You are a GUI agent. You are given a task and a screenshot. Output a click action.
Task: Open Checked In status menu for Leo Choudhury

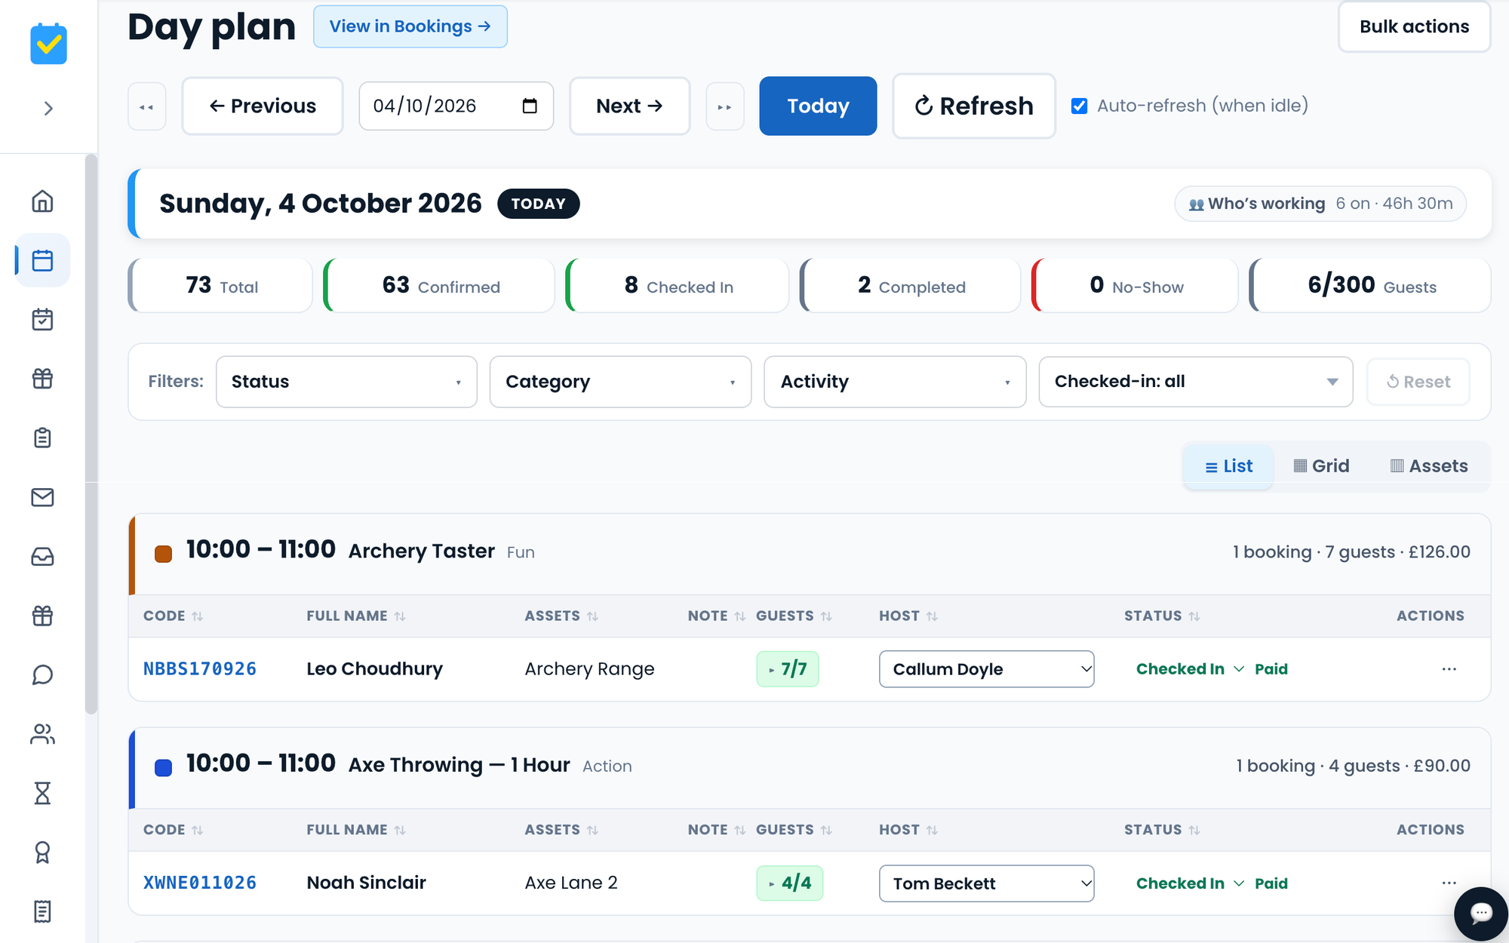pyautogui.click(x=1190, y=669)
